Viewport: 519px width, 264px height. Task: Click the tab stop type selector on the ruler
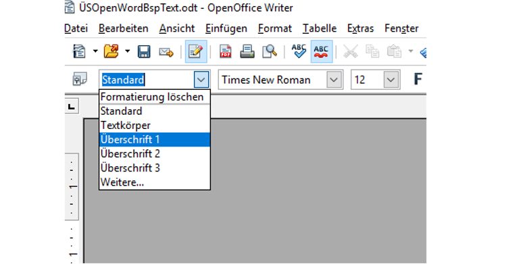coord(72,107)
